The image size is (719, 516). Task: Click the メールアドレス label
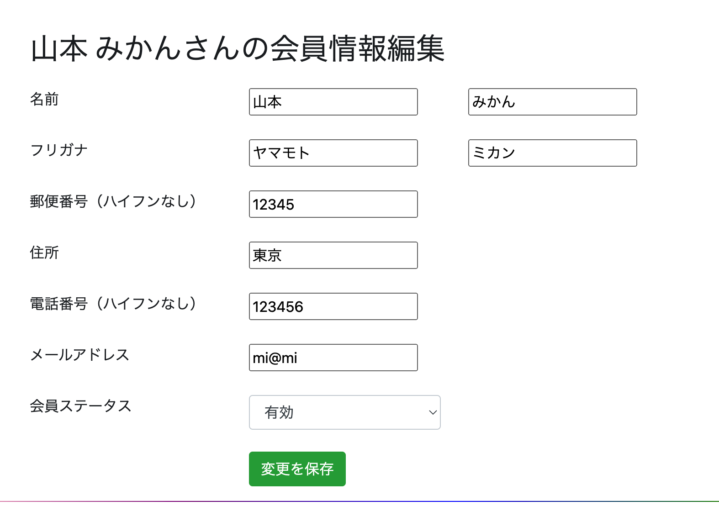[79, 355]
